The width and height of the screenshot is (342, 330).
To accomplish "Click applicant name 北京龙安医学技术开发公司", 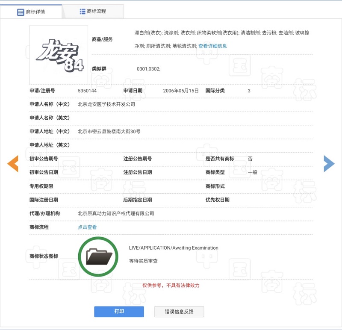I will [106, 104].
